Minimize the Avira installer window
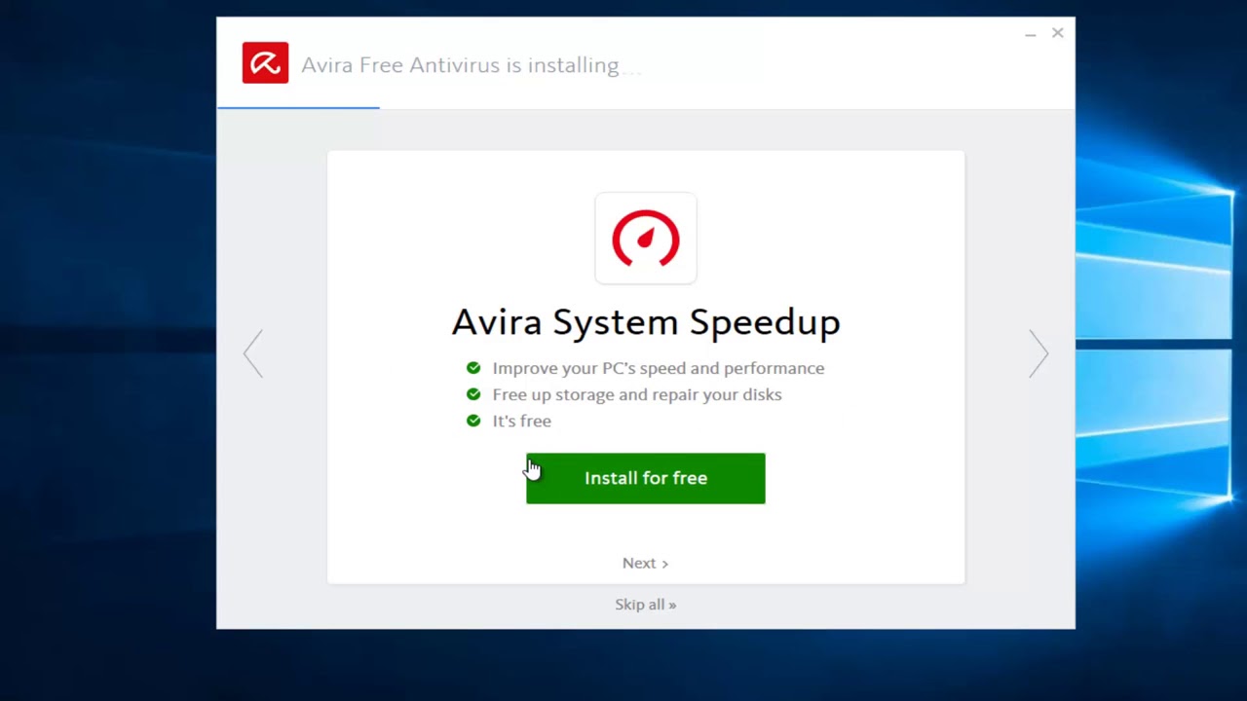Viewport: 1247px width, 701px height. (x=1030, y=34)
